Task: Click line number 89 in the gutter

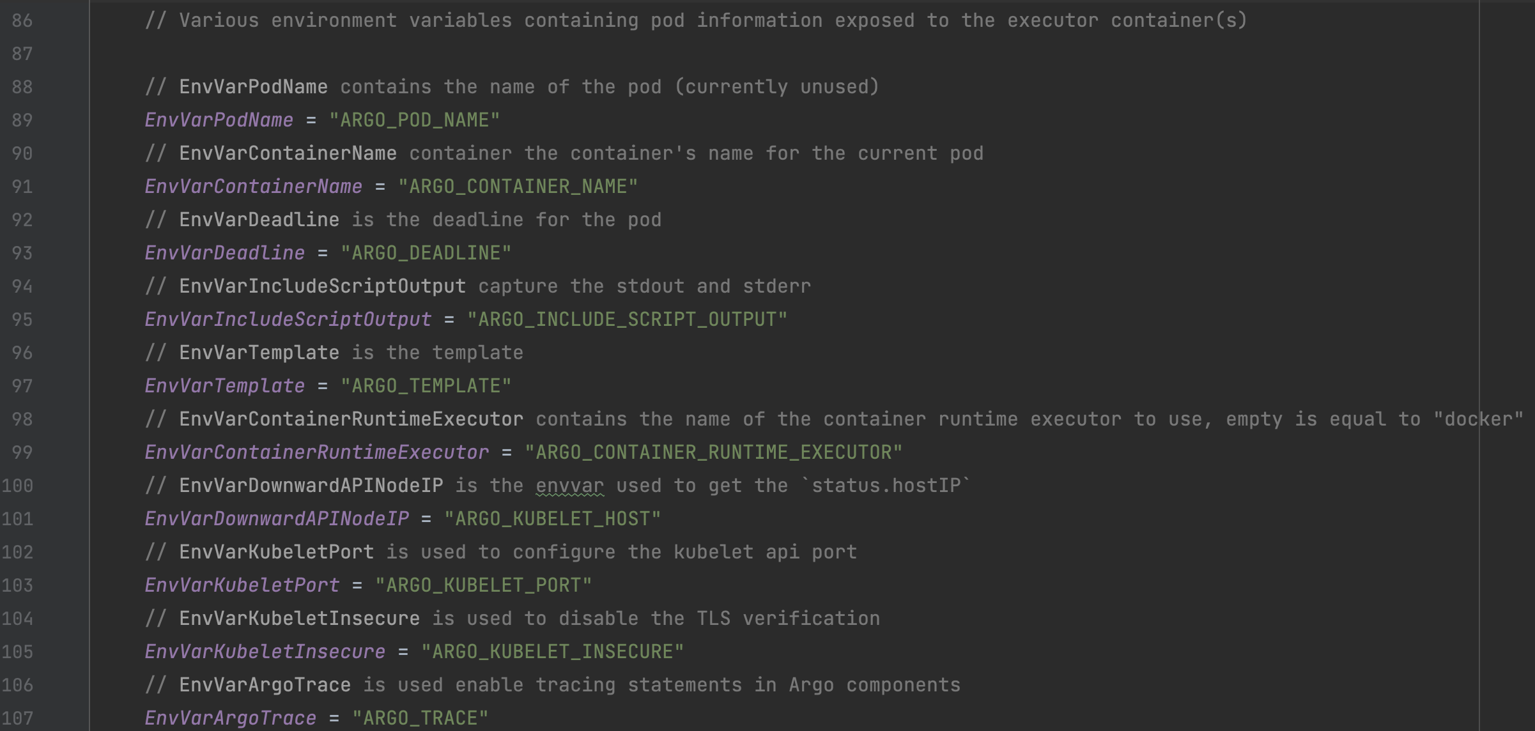Action: pyautogui.click(x=22, y=120)
